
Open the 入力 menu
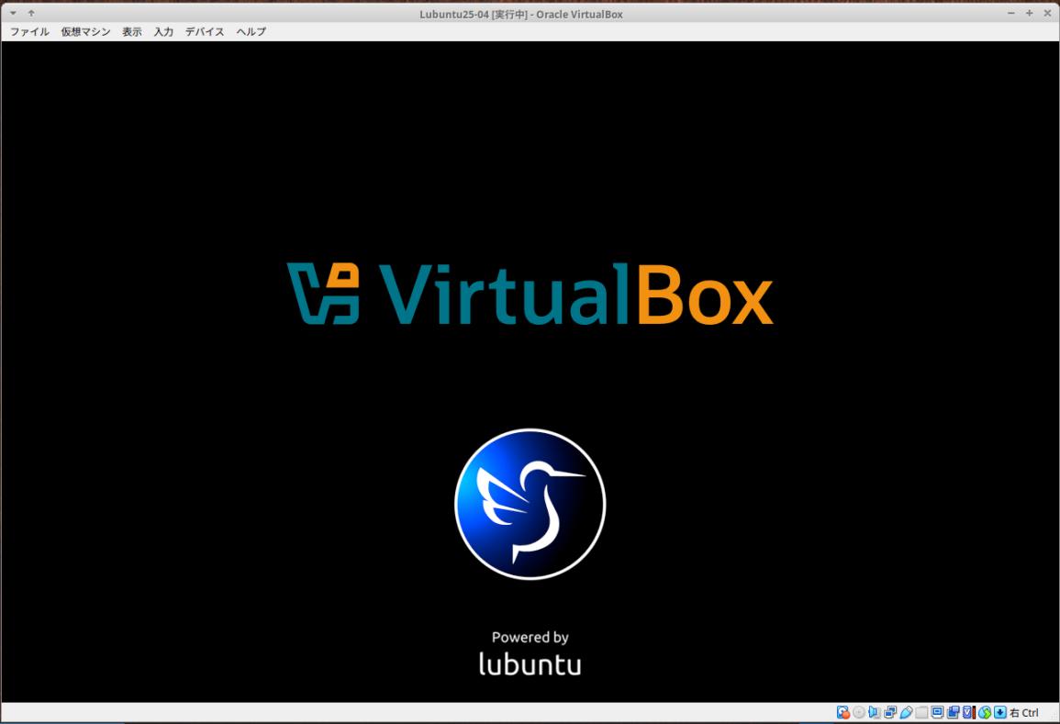[163, 32]
